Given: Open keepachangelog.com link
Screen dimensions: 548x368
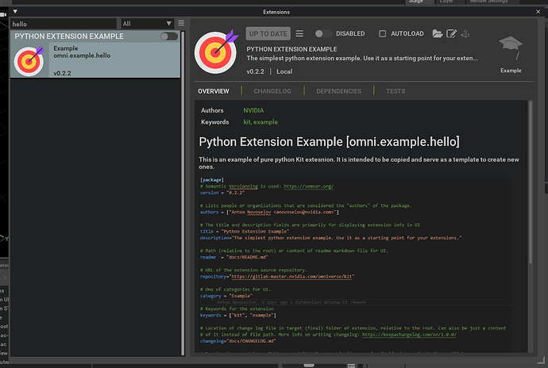Looking at the screenshot, I should (x=409, y=335).
